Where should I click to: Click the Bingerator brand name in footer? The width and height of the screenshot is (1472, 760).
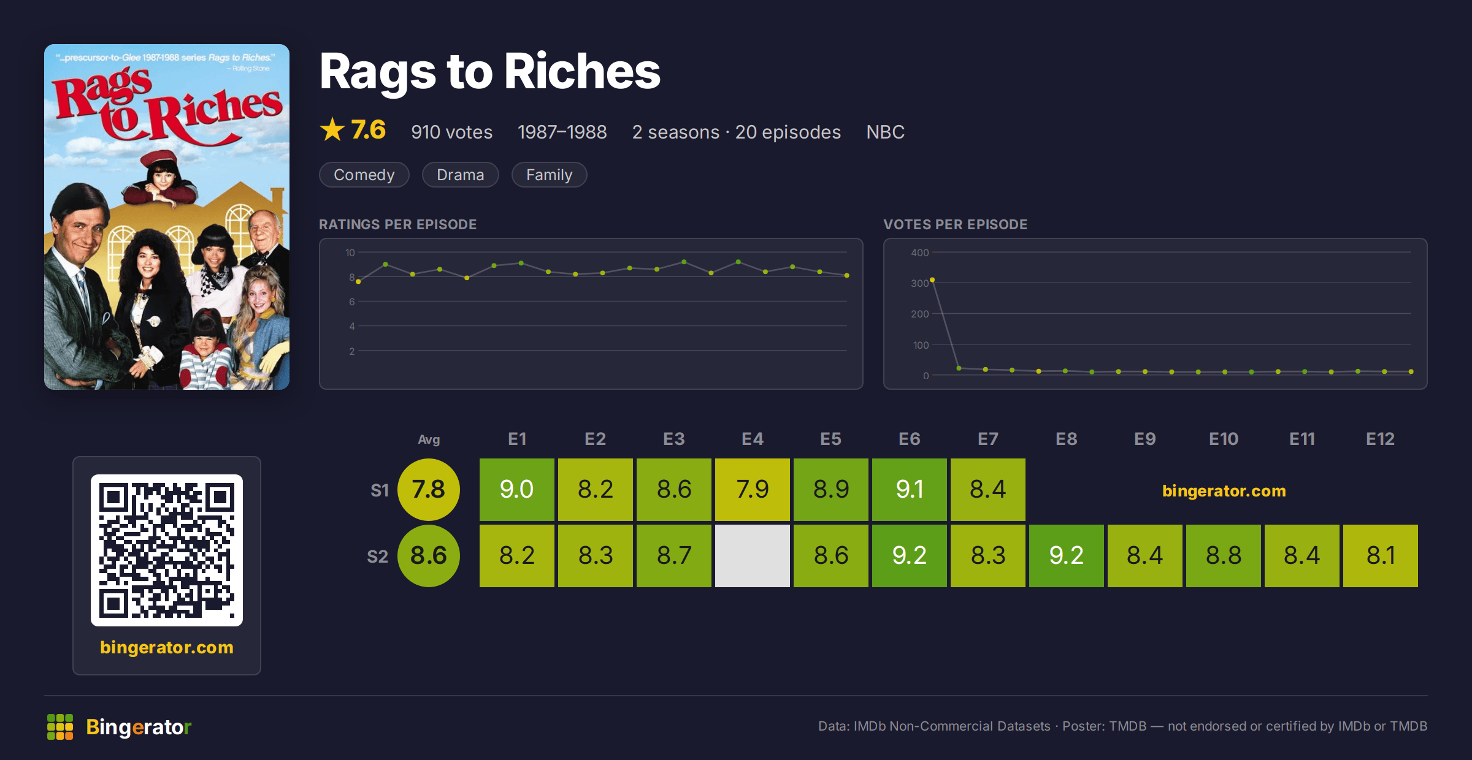click(139, 727)
